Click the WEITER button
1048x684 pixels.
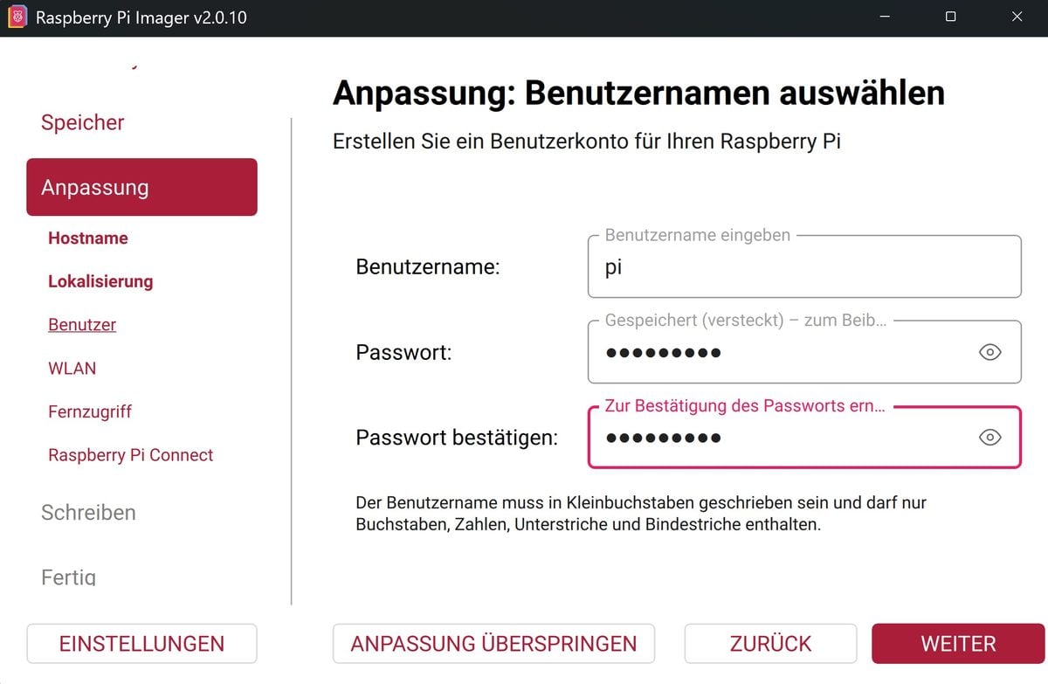(x=958, y=644)
